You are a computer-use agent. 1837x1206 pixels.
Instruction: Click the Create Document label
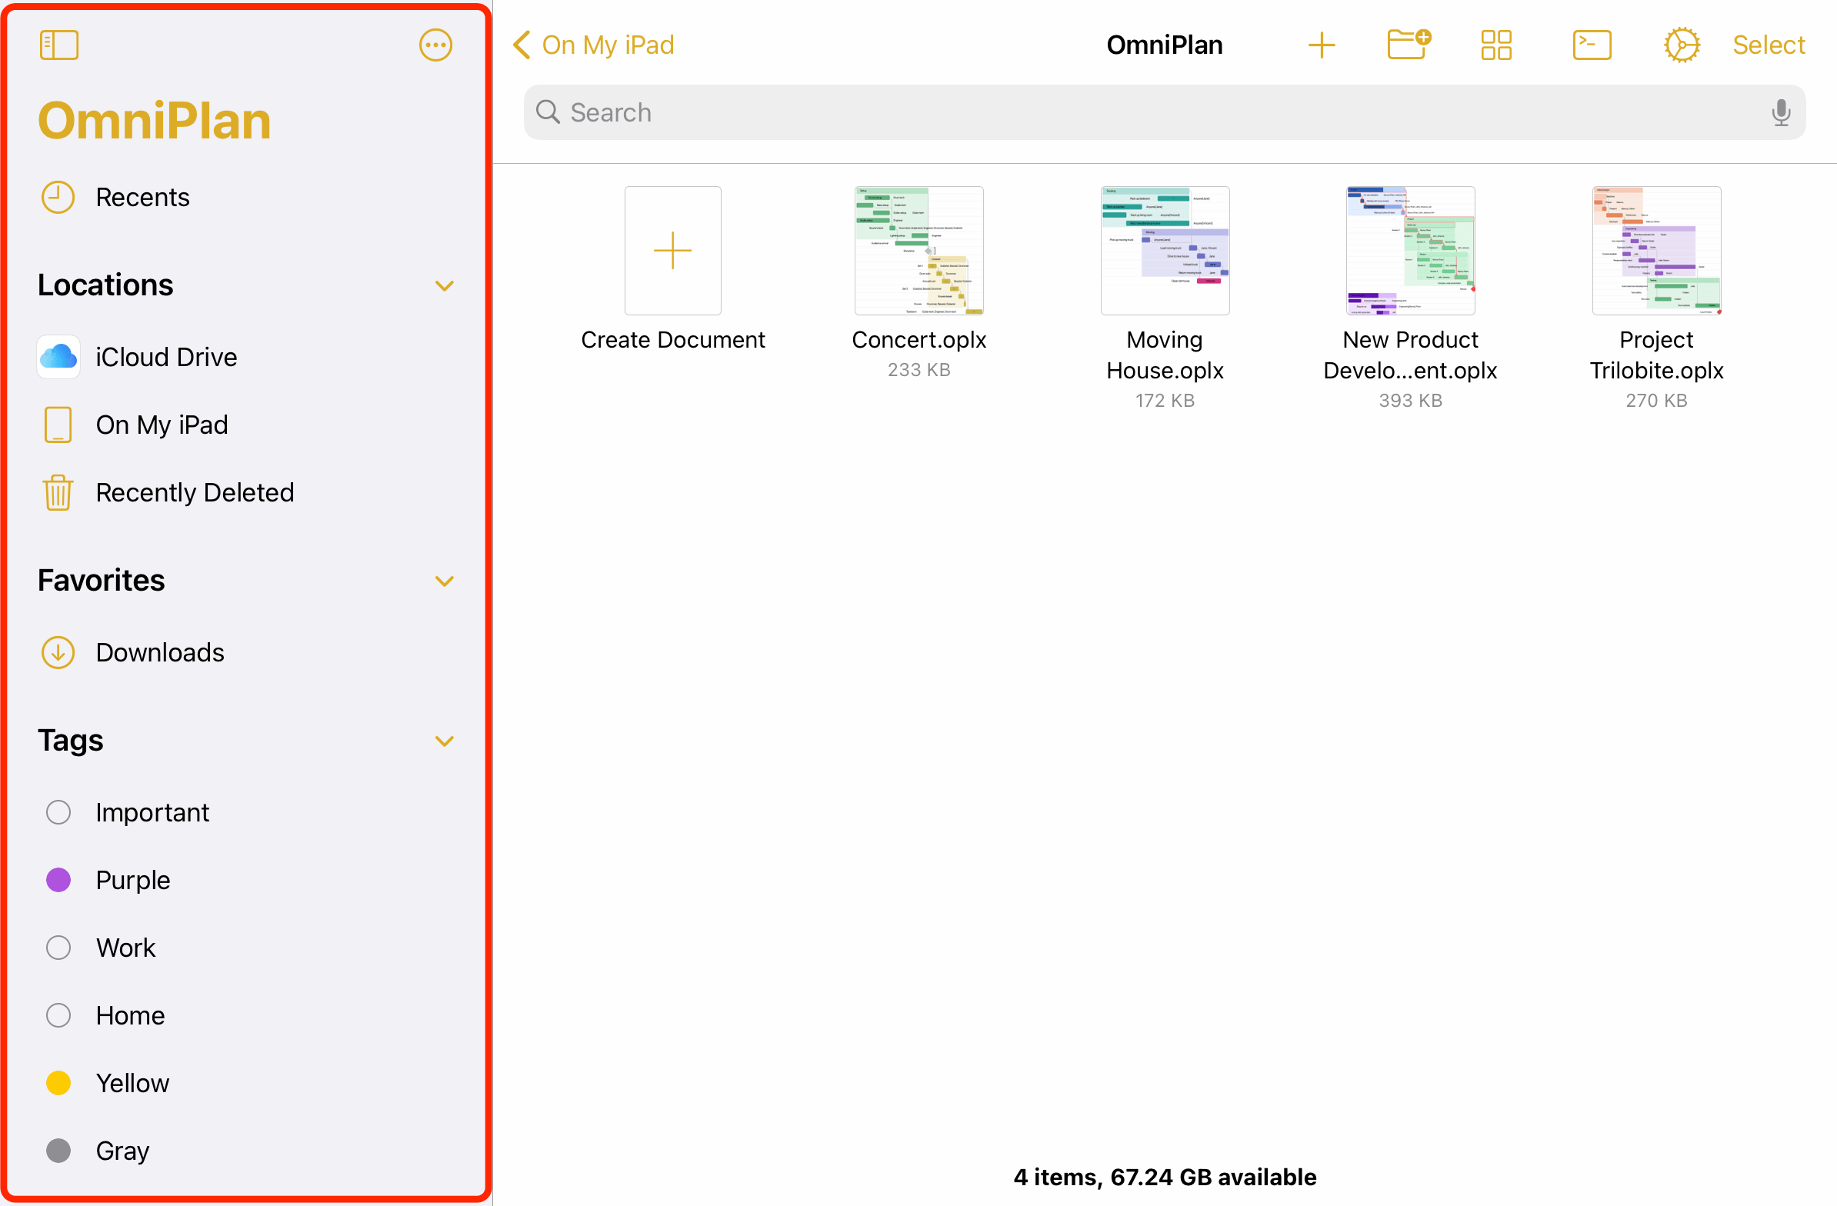(x=673, y=339)
